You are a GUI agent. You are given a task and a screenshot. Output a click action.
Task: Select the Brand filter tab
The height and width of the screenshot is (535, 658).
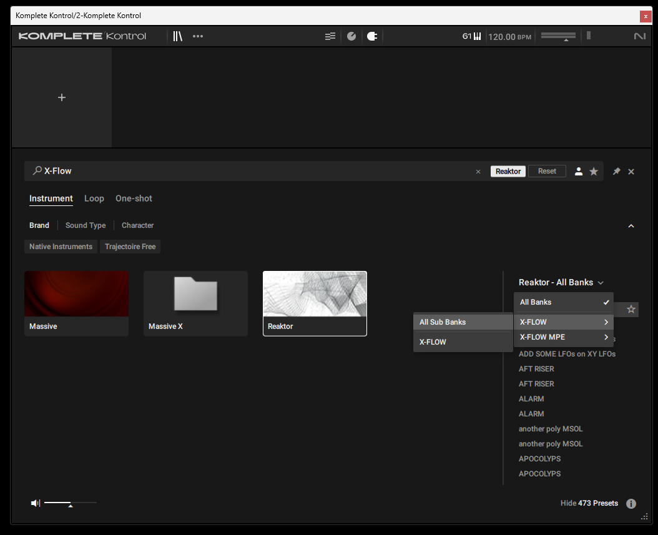(39, 225)
